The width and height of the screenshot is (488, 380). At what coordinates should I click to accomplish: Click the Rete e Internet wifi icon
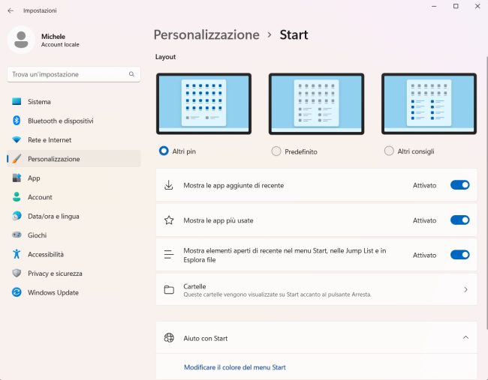tap(17, 140)
